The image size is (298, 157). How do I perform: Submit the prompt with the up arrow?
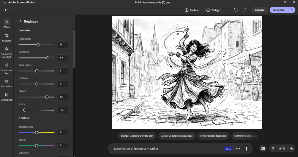pyautogui.click(x=246, y=149)
